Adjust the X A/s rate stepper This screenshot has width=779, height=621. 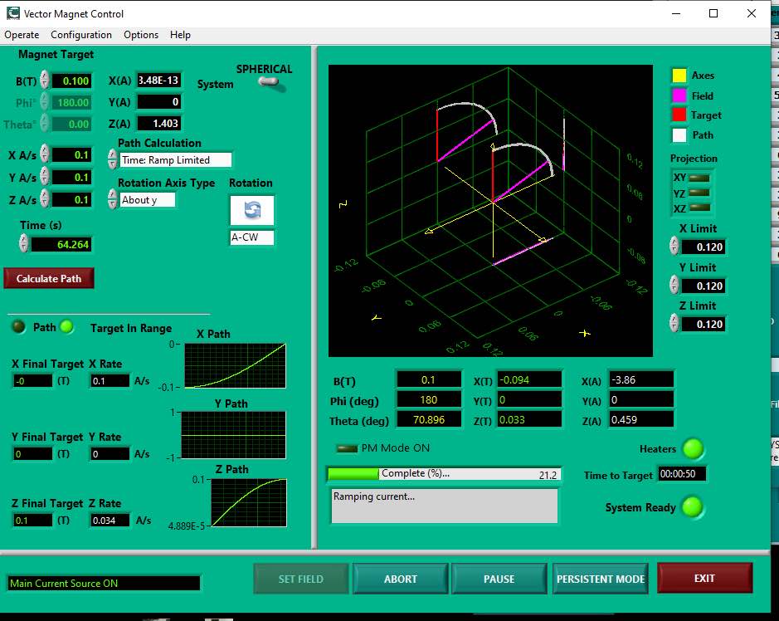pyautogui.click(x=45, y=154)
